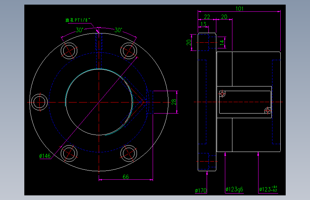Select the bottom-left bolt hole circle
The width and height of the screenshot is (310, 200).
[x=69, y=153]
